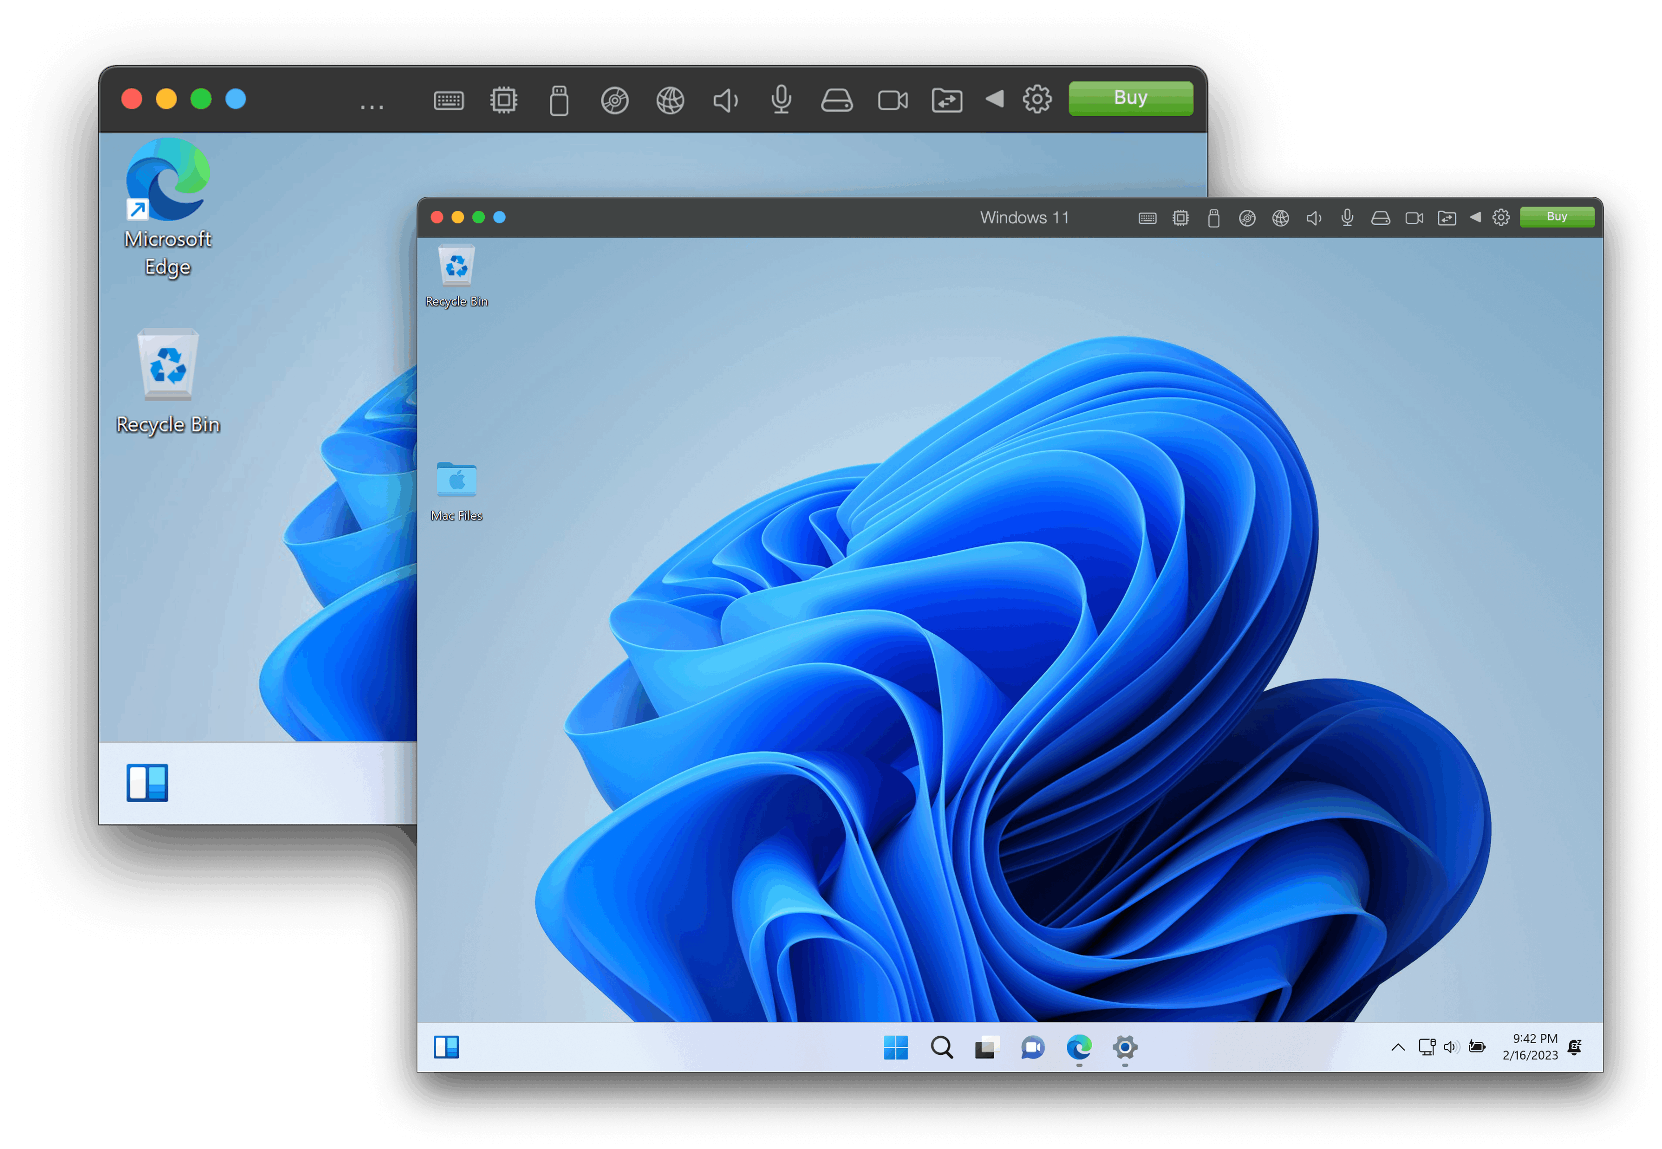1662x1149 pixels.
Task: Click the microphone icon in Windows 11 window toolbar
Action: (1347, 217)
